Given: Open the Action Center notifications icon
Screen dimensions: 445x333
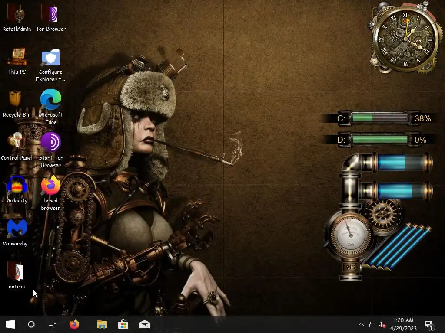Looking at the screenshot, I should coord(429,324).
